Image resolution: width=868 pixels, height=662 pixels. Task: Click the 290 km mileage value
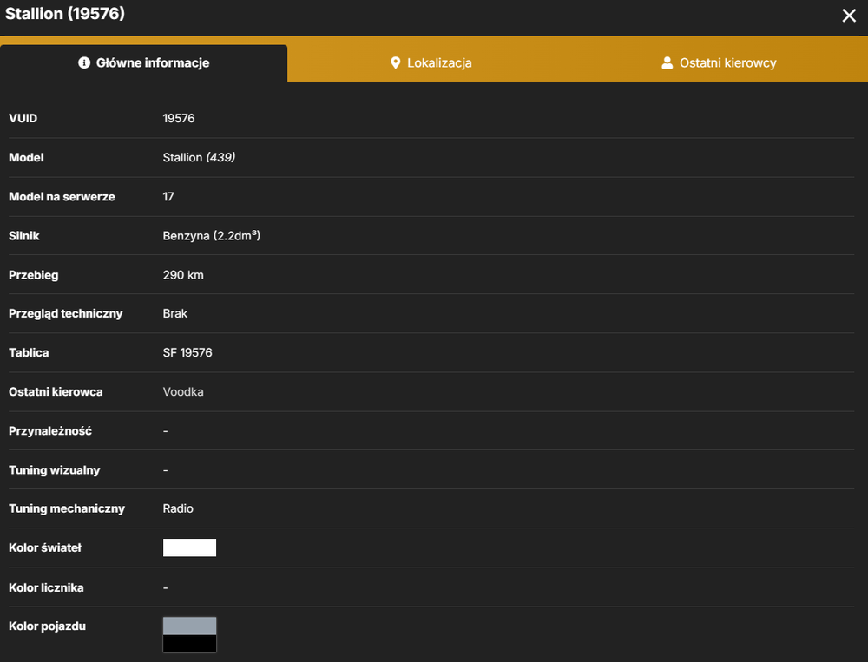coord(183,275)
